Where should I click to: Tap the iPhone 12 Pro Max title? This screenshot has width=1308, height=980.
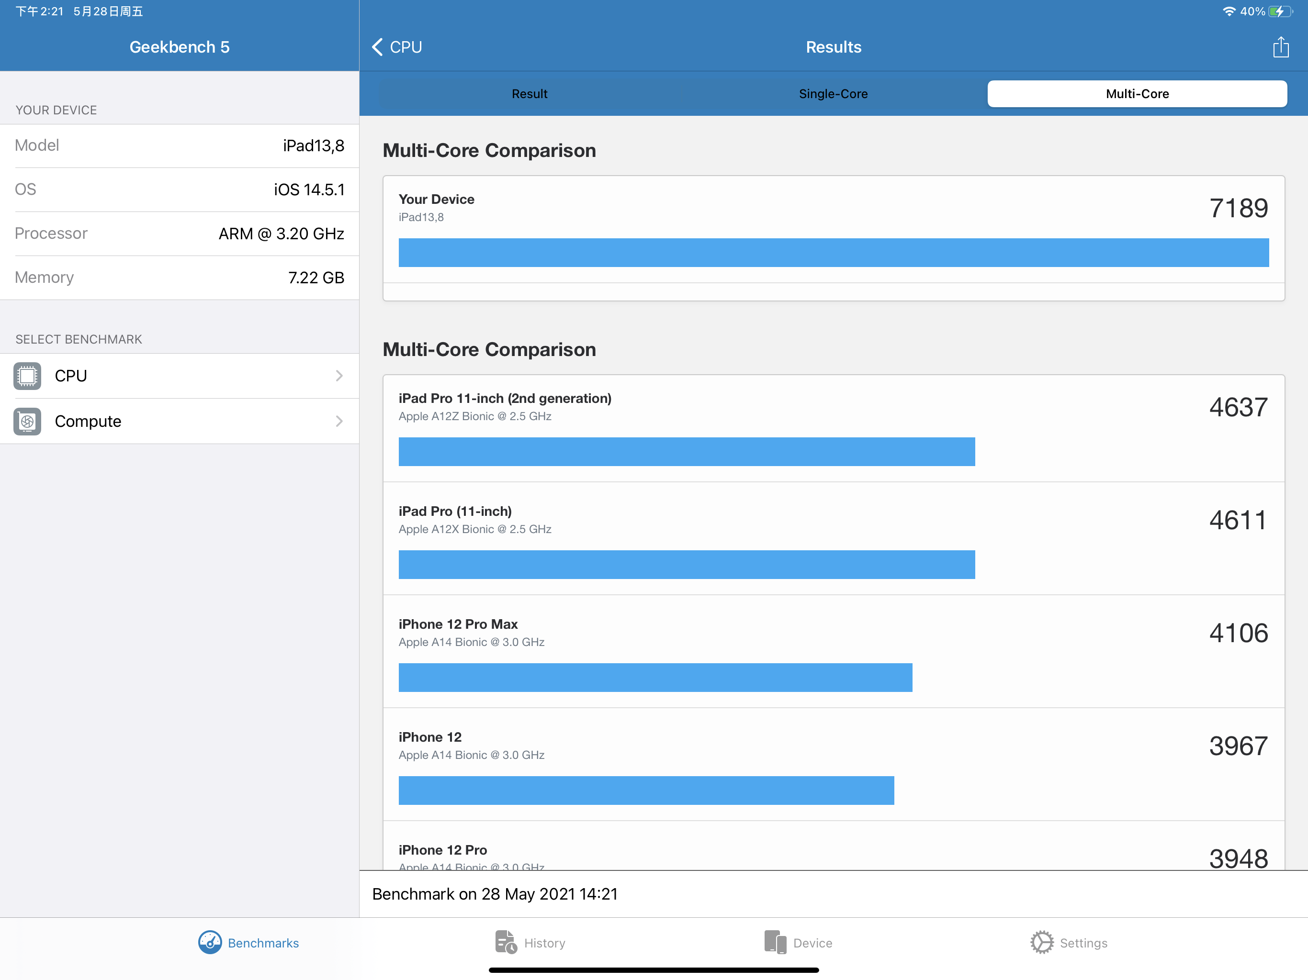[x=458, y=624]
